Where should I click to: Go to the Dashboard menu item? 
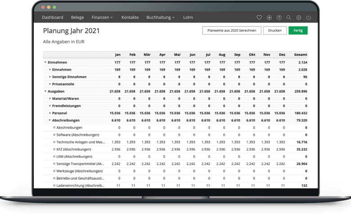click(x=53, y=18)
